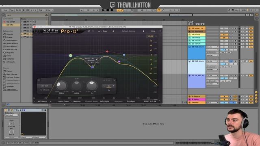The height and width of the screenshot is (146, 260).
Task: Click the Q knob
Action: pos(91,86)
